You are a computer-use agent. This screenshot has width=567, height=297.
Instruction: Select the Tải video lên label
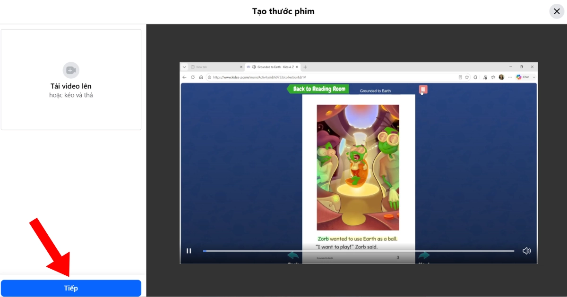click(x=71, y=86)
